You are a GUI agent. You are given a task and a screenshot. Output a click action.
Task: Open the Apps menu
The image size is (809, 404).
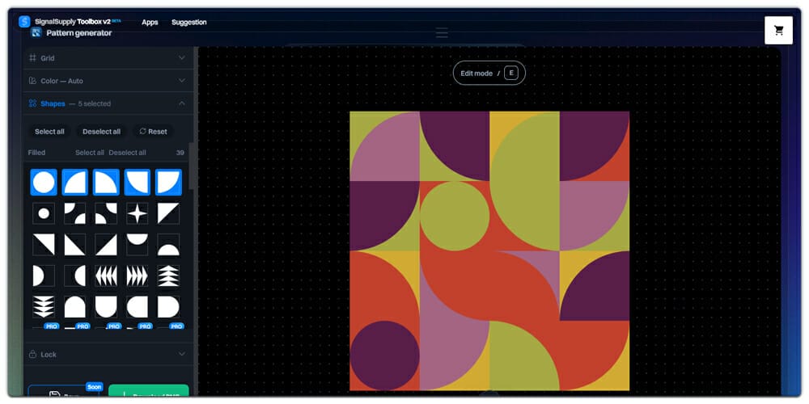[x=150, y=22]
